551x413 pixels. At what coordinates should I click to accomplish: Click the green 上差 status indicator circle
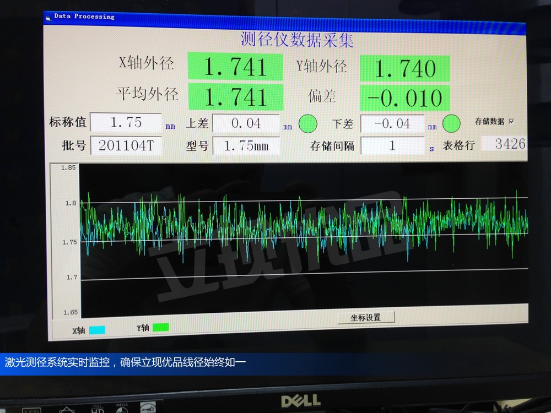click(x=308, y=123)
